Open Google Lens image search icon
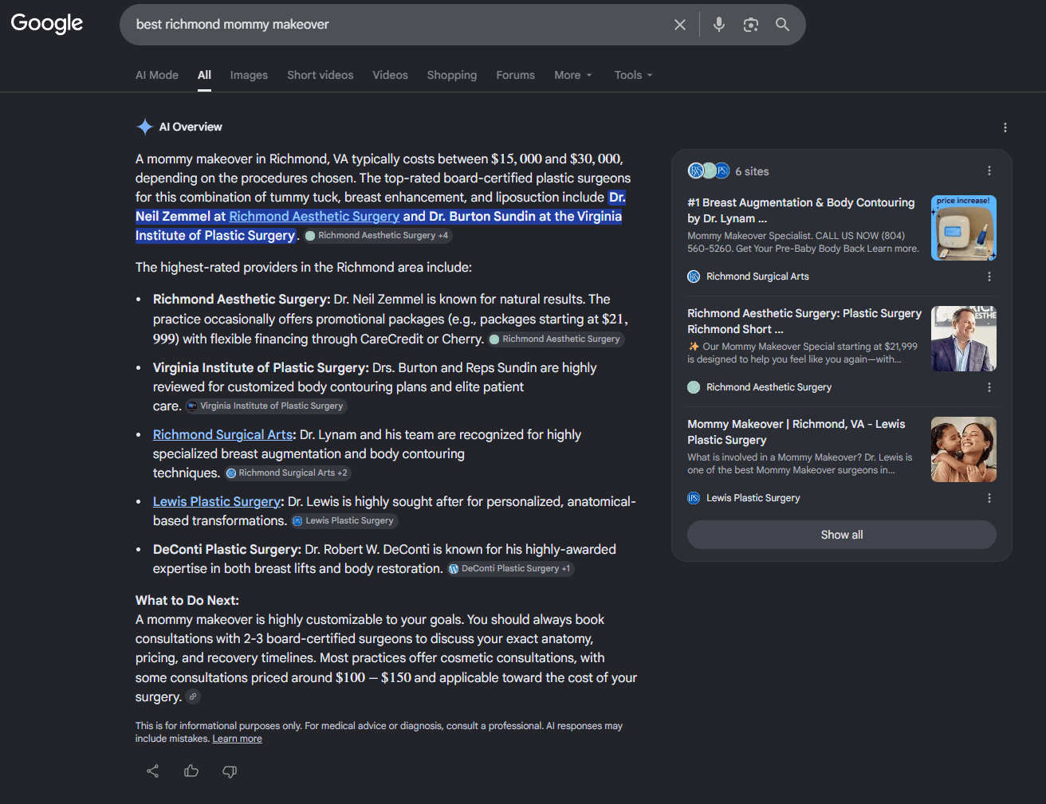Viewport: 1046px width, 804px height. (751, 25)
